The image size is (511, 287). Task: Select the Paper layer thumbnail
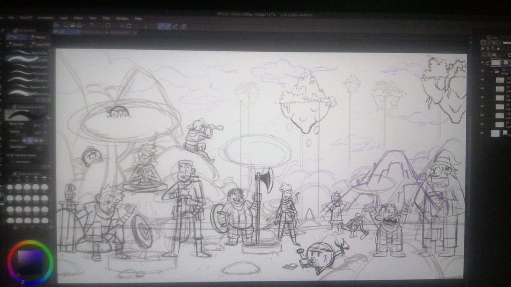tap(495, 133)
